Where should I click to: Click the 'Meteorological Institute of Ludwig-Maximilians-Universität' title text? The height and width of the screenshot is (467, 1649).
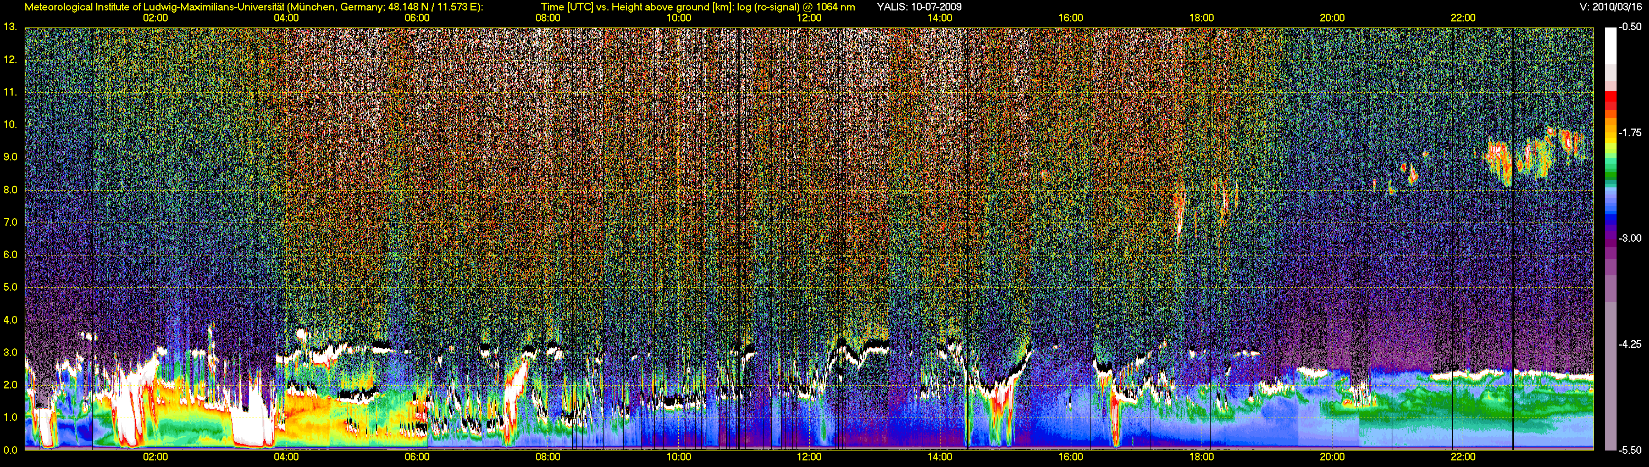(154, 7)
